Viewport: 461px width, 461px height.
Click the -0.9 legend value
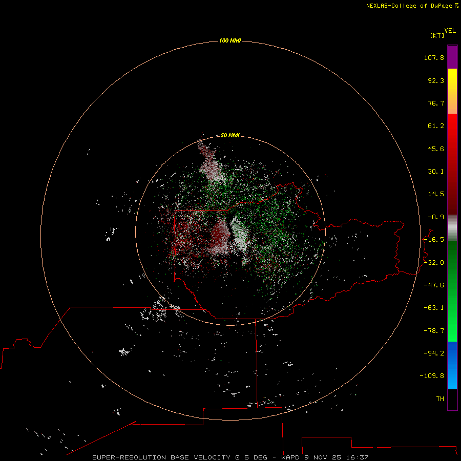pyautogui.click(x=436, y=217)
